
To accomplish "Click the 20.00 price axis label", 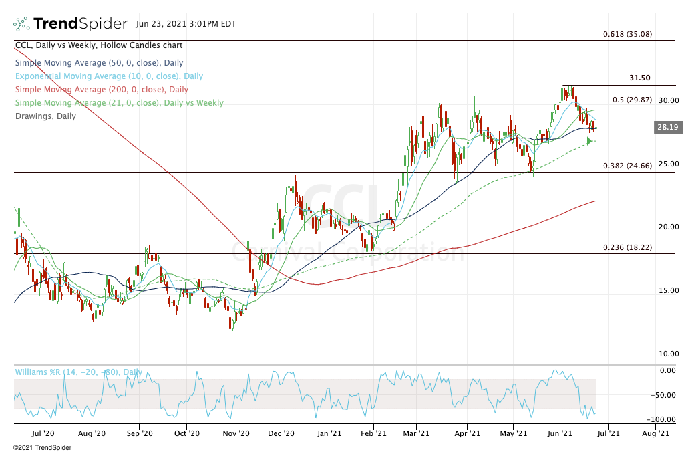I will point(669,227).
